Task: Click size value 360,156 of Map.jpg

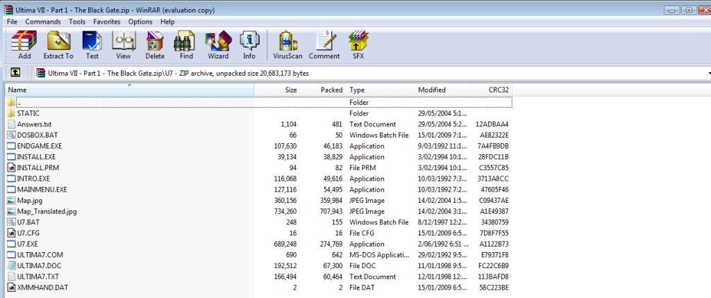Action: pos(285,201)
